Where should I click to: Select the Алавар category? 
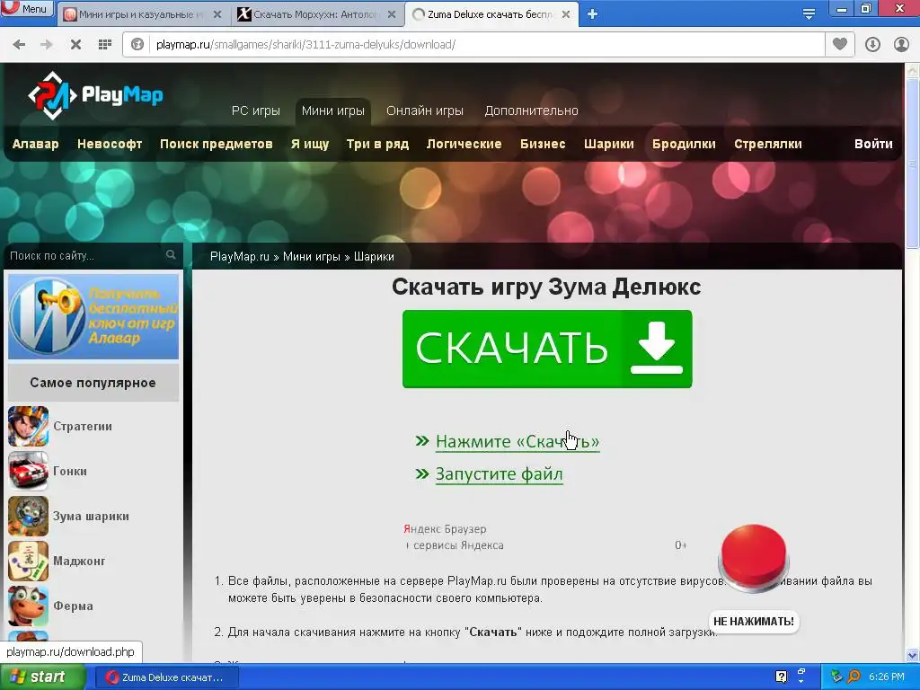click(x=35, y=144)
